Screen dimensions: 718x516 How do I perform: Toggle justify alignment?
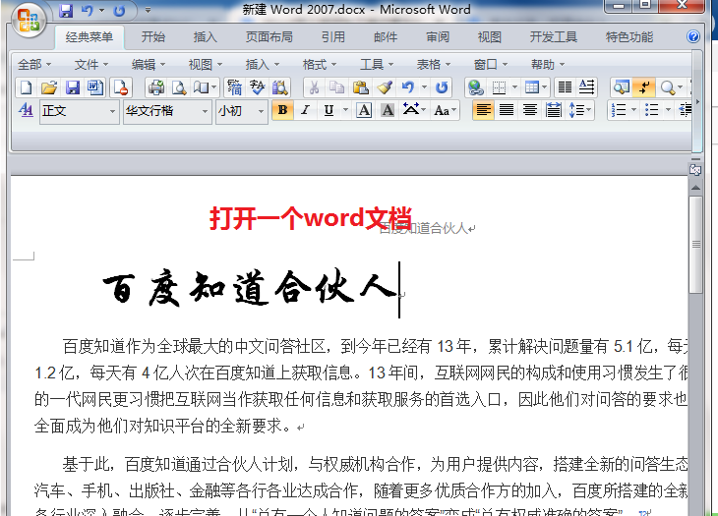pos(507,110)
